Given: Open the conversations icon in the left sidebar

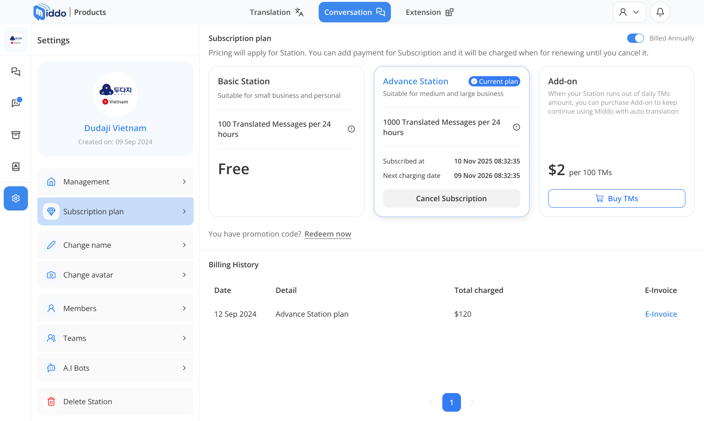Looking at the screenshot, I should (x=15, y=72).
